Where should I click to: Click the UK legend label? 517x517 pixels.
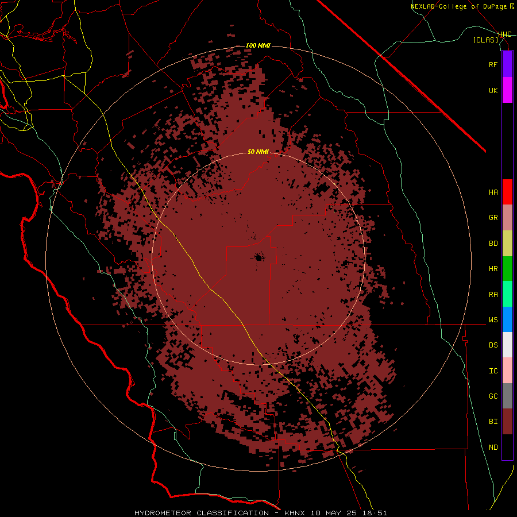(493, 90)
